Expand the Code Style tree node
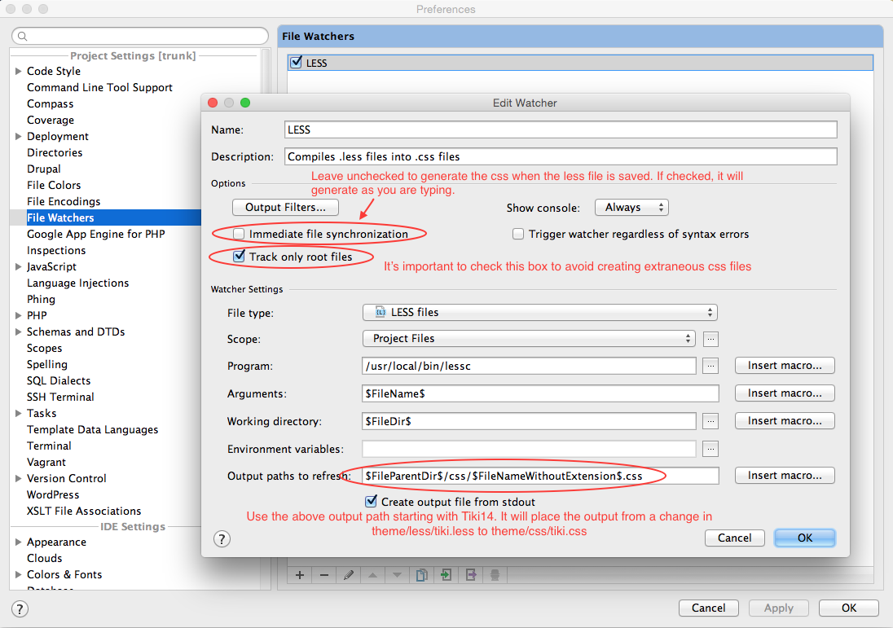 (18, 71)
